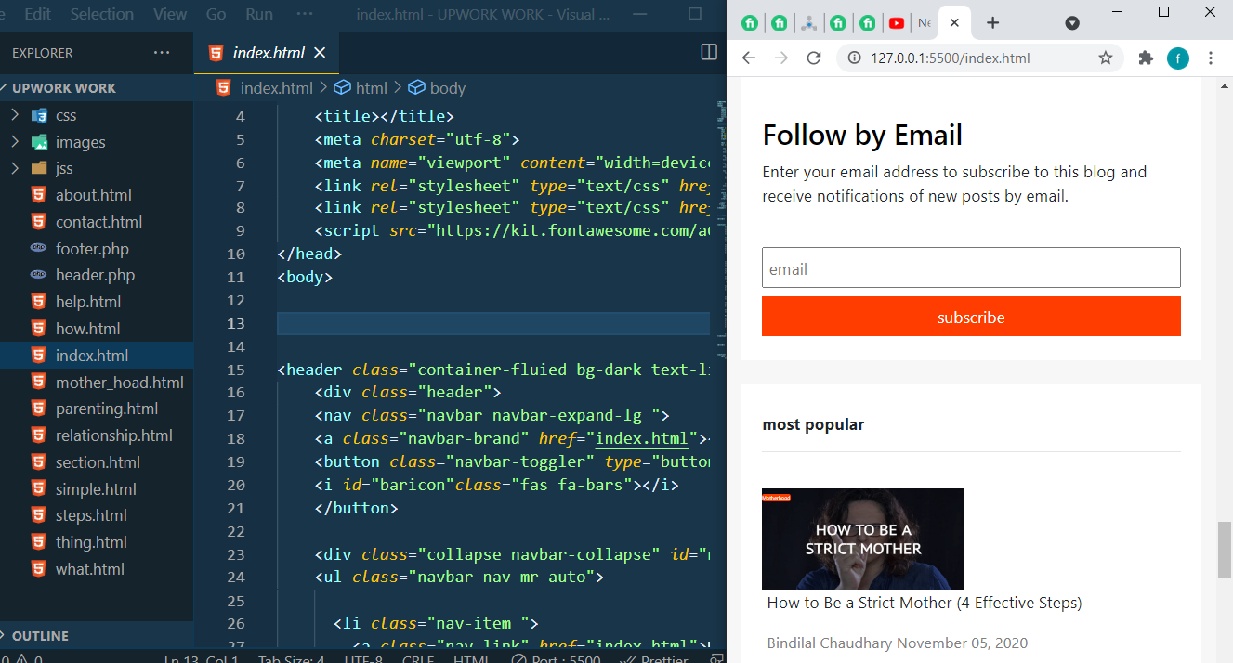Open Chrome's tab search dropdown
The width and height of the screenshot is (1233, 663).
tap(1072, 22)
